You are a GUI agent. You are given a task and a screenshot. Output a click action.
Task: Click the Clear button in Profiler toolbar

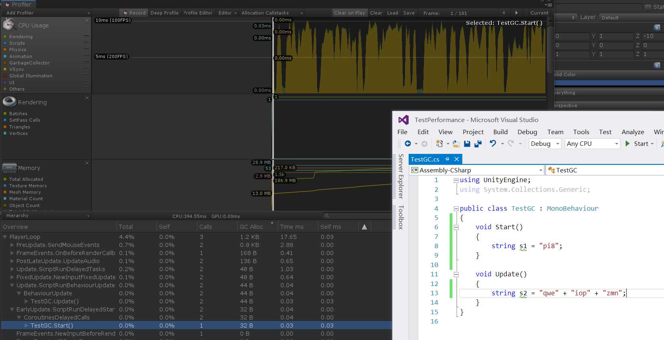click(x=376, y=13)
